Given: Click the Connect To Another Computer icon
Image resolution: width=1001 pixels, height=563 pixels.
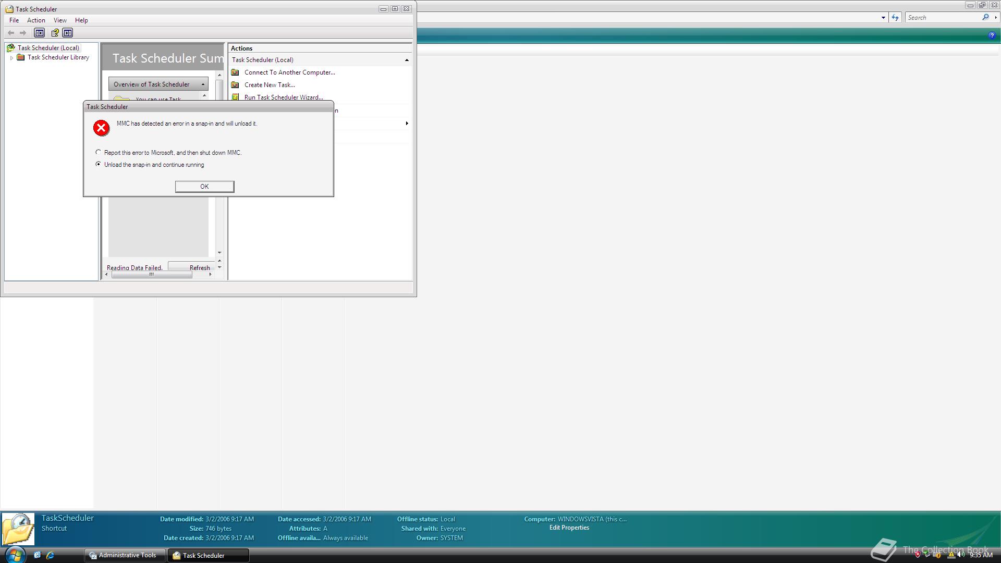Looking at the screenshot, I should pyautogui.click(x=235, y=72).
